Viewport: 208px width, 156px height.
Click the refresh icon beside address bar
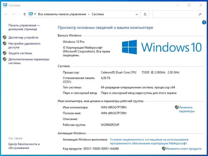tap(145, 14)
